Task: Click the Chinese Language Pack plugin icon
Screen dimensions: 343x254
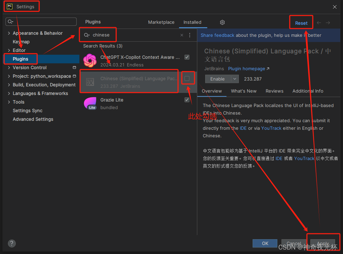Action: [90, 82]
